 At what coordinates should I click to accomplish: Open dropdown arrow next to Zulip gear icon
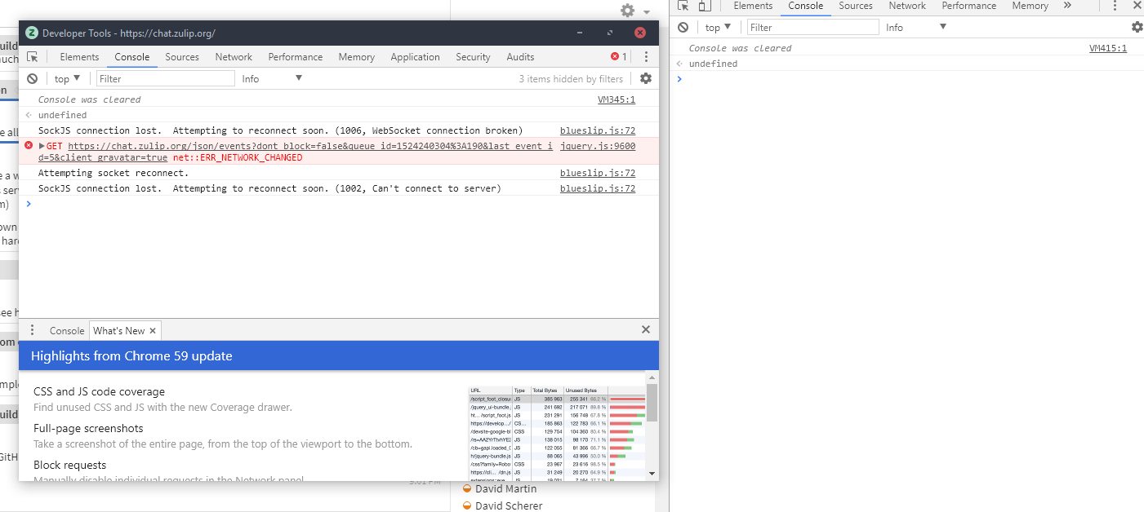click(647, 12)
